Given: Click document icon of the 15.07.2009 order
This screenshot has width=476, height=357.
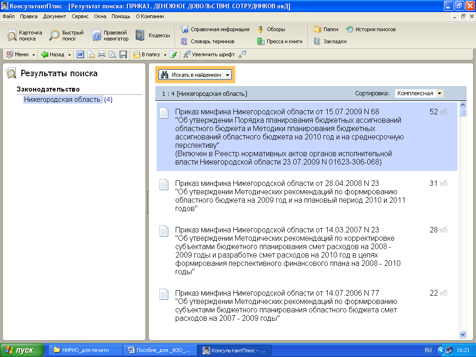Looking at the screenshot, I should tap(164, 113).
